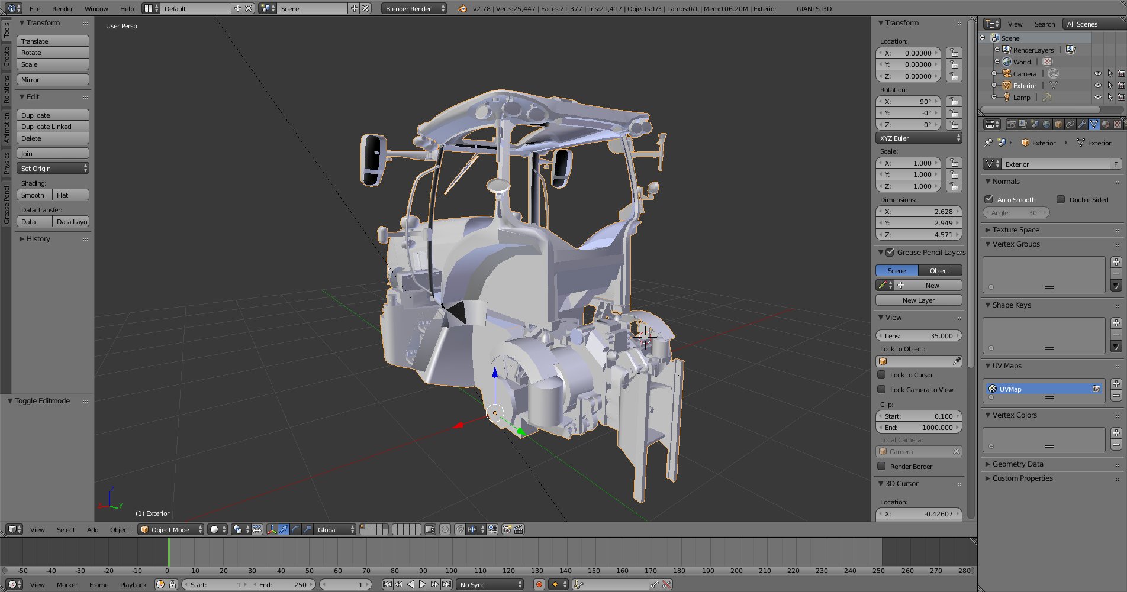Open the Add menu in 3D view header
Screen dimensions: 1127x592
pyautogui.click(x=92, y=530)
